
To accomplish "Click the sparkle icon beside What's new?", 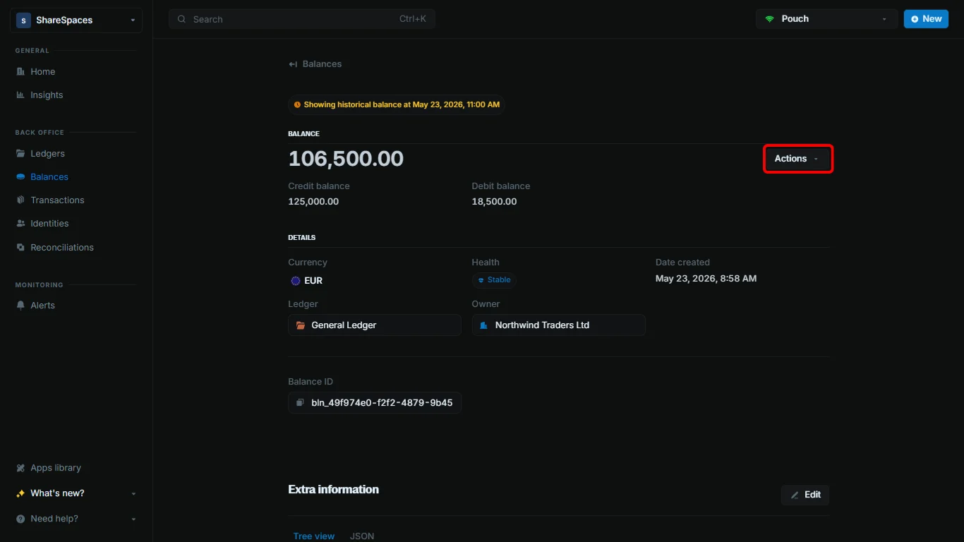I will coord(20,493).
